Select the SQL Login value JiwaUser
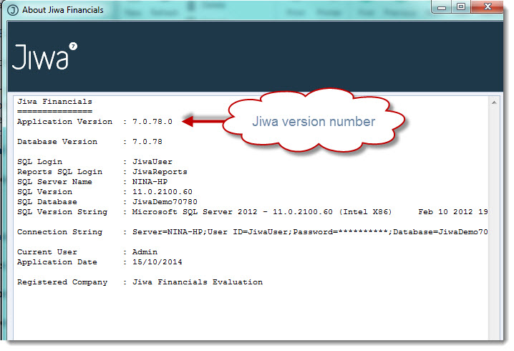This screenshot has width=514, height=351. click(x=152, y=161)
